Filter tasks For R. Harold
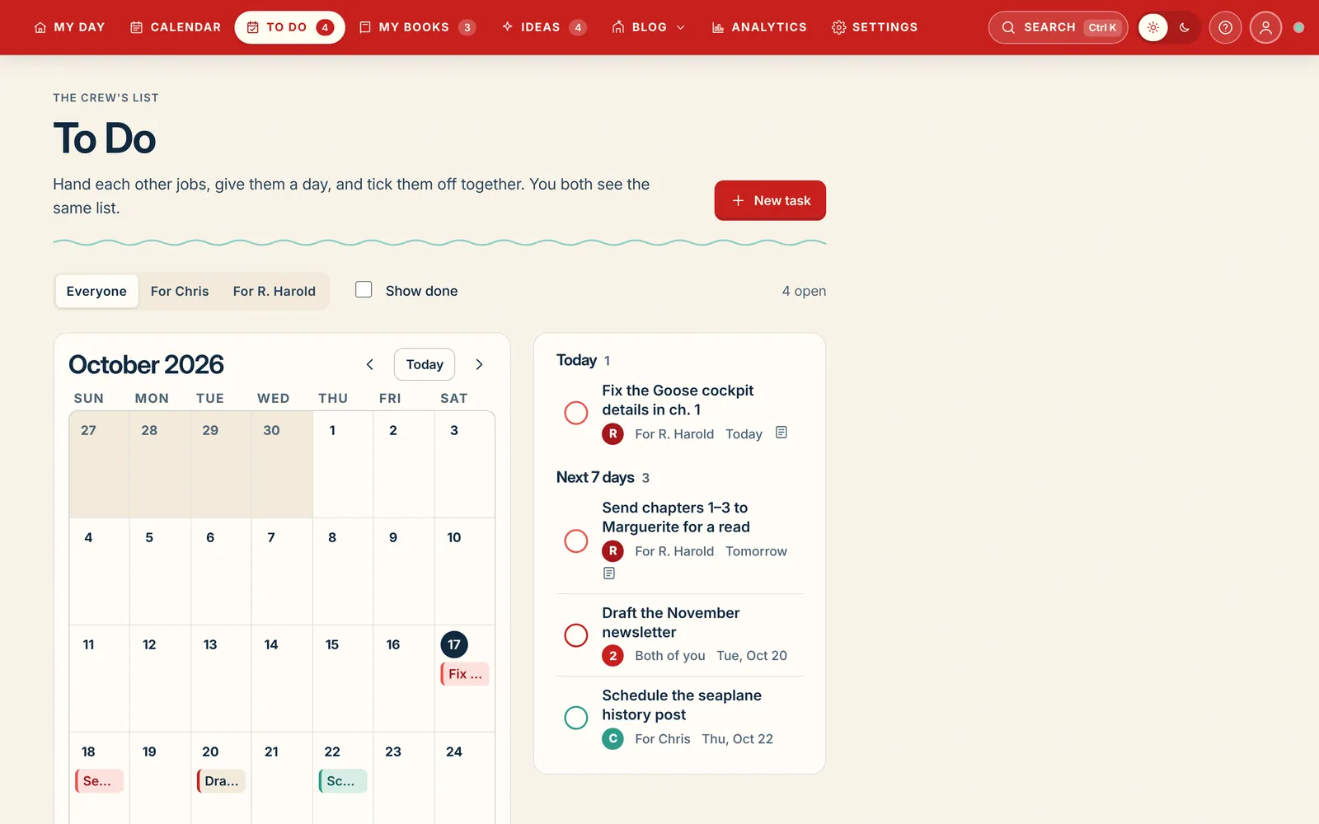The height and width of the screenshot is (824, 1319). 275,291
